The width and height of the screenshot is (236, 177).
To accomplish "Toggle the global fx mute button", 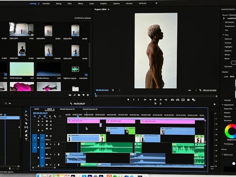I will click(x=160, y=104).
